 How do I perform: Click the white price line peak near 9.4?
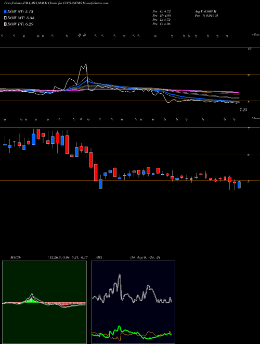(86, 64)
